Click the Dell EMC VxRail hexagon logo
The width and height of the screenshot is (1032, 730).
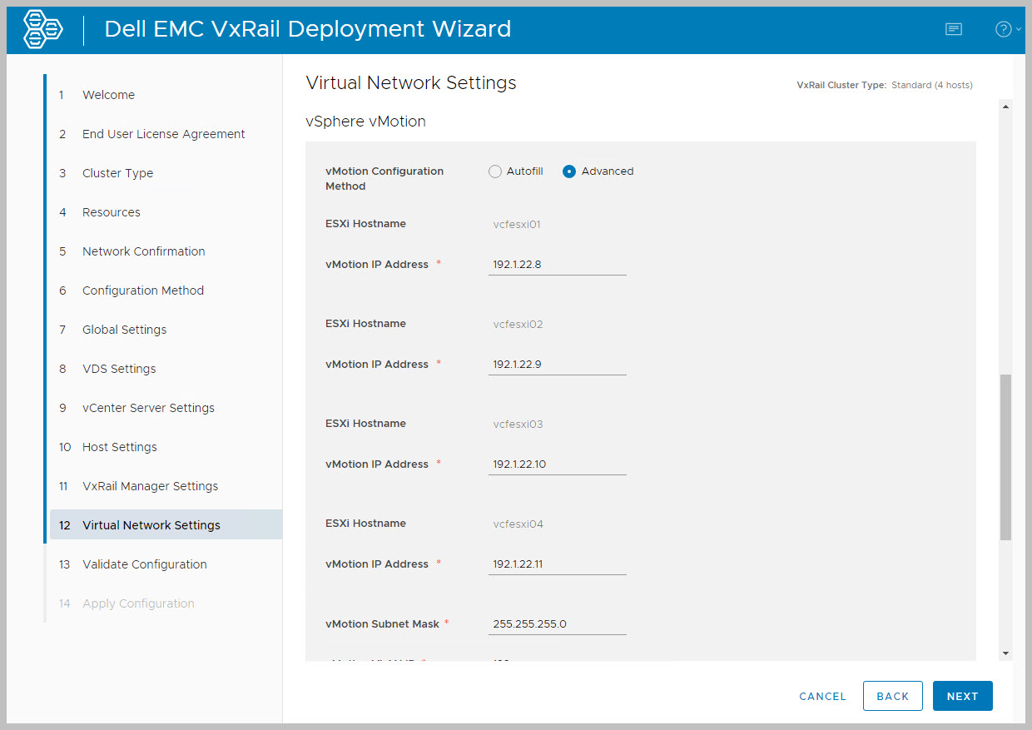[43, 29]
